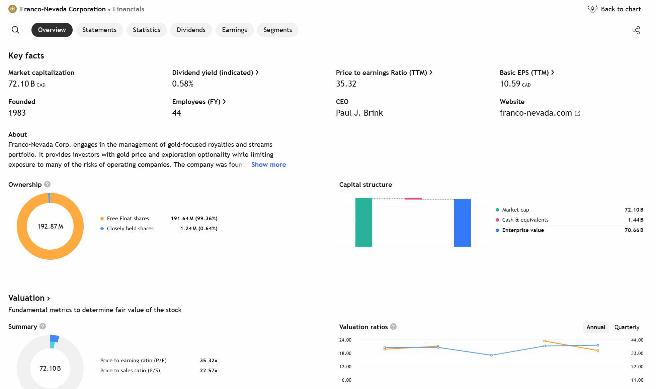Click the 0.58% dividend yield value
The width and height of the screenshot is (656, 389).
point(183,84)
